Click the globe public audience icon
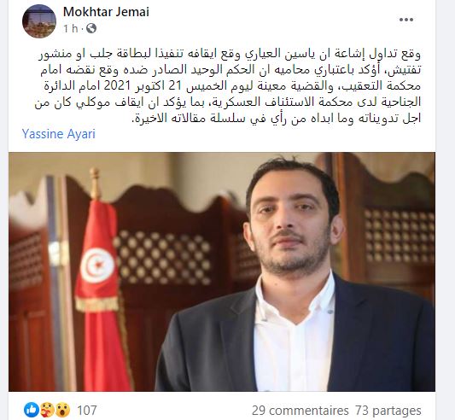Viewport: 455px width, 420px height. point(91,28)
